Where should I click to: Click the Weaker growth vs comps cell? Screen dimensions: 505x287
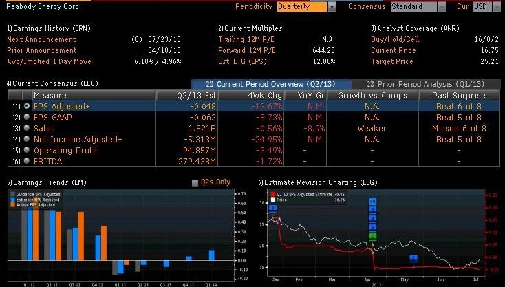[372, 128]
